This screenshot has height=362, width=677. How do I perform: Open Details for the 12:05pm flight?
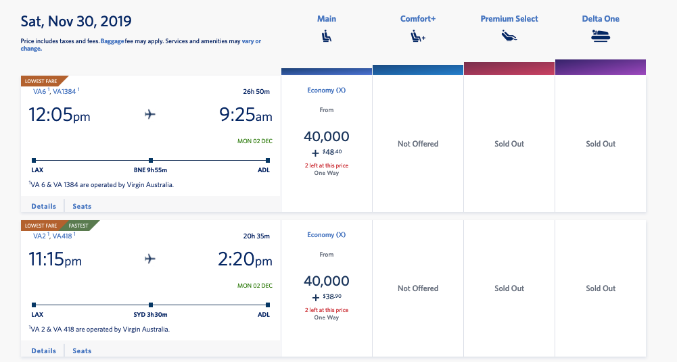[43, 206]
